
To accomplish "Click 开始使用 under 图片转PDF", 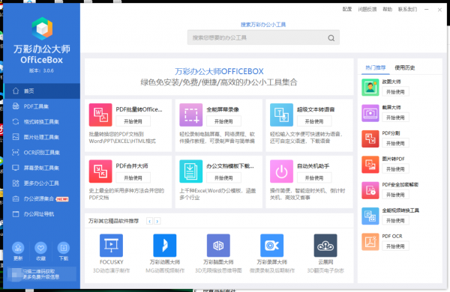I will 395,169.
